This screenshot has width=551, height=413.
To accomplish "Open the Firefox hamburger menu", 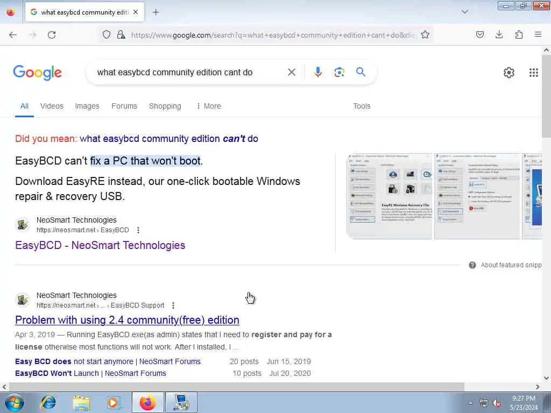I will 538,34.
